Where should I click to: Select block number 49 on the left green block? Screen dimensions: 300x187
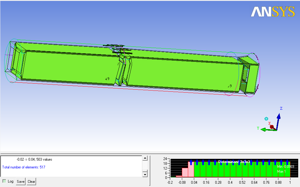107,79
